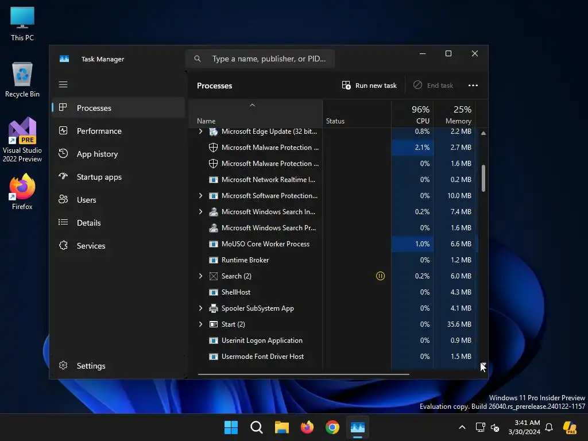Switch to the Processes page
The image size is (588, 441).
coord(118,107)
